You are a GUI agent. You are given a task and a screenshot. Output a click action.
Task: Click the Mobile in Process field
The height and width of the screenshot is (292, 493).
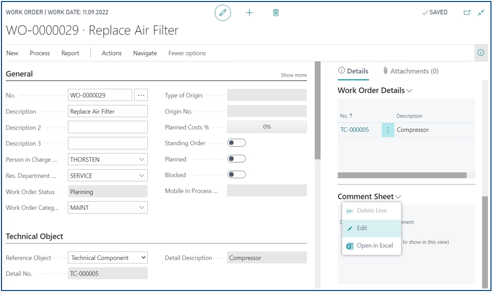click(267, 190)
